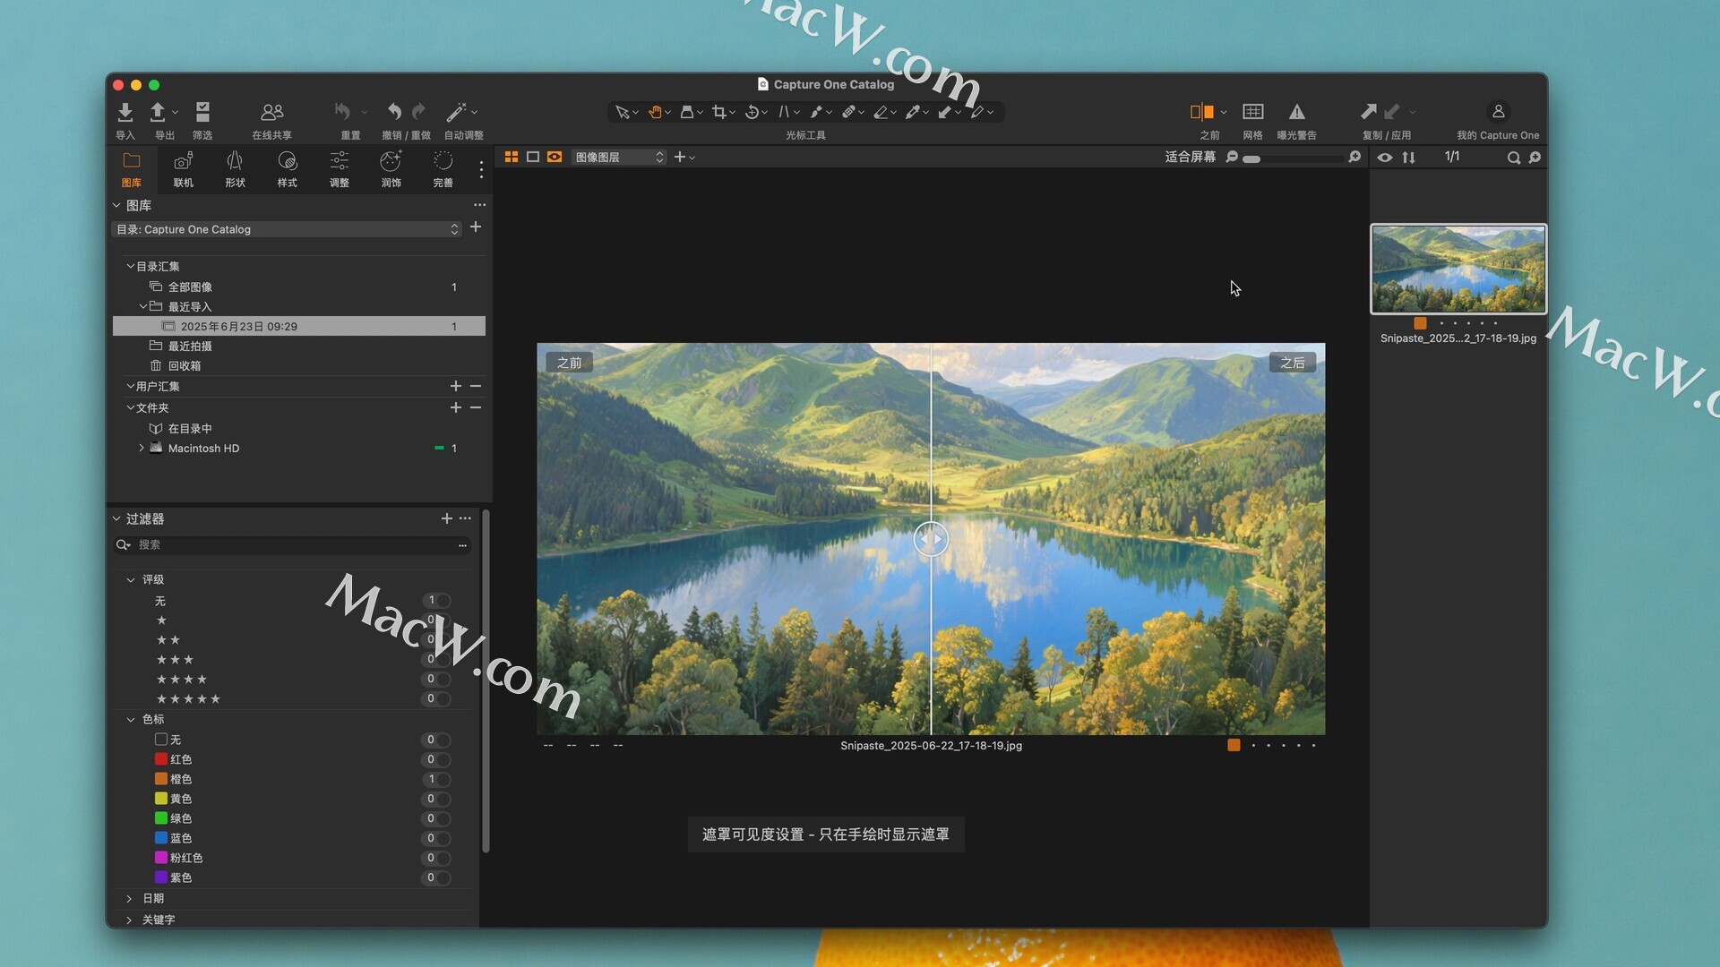Screen dimensions: 1720x967
Task: Select the Crop cursor tool
Action: (x=718, y=112)
